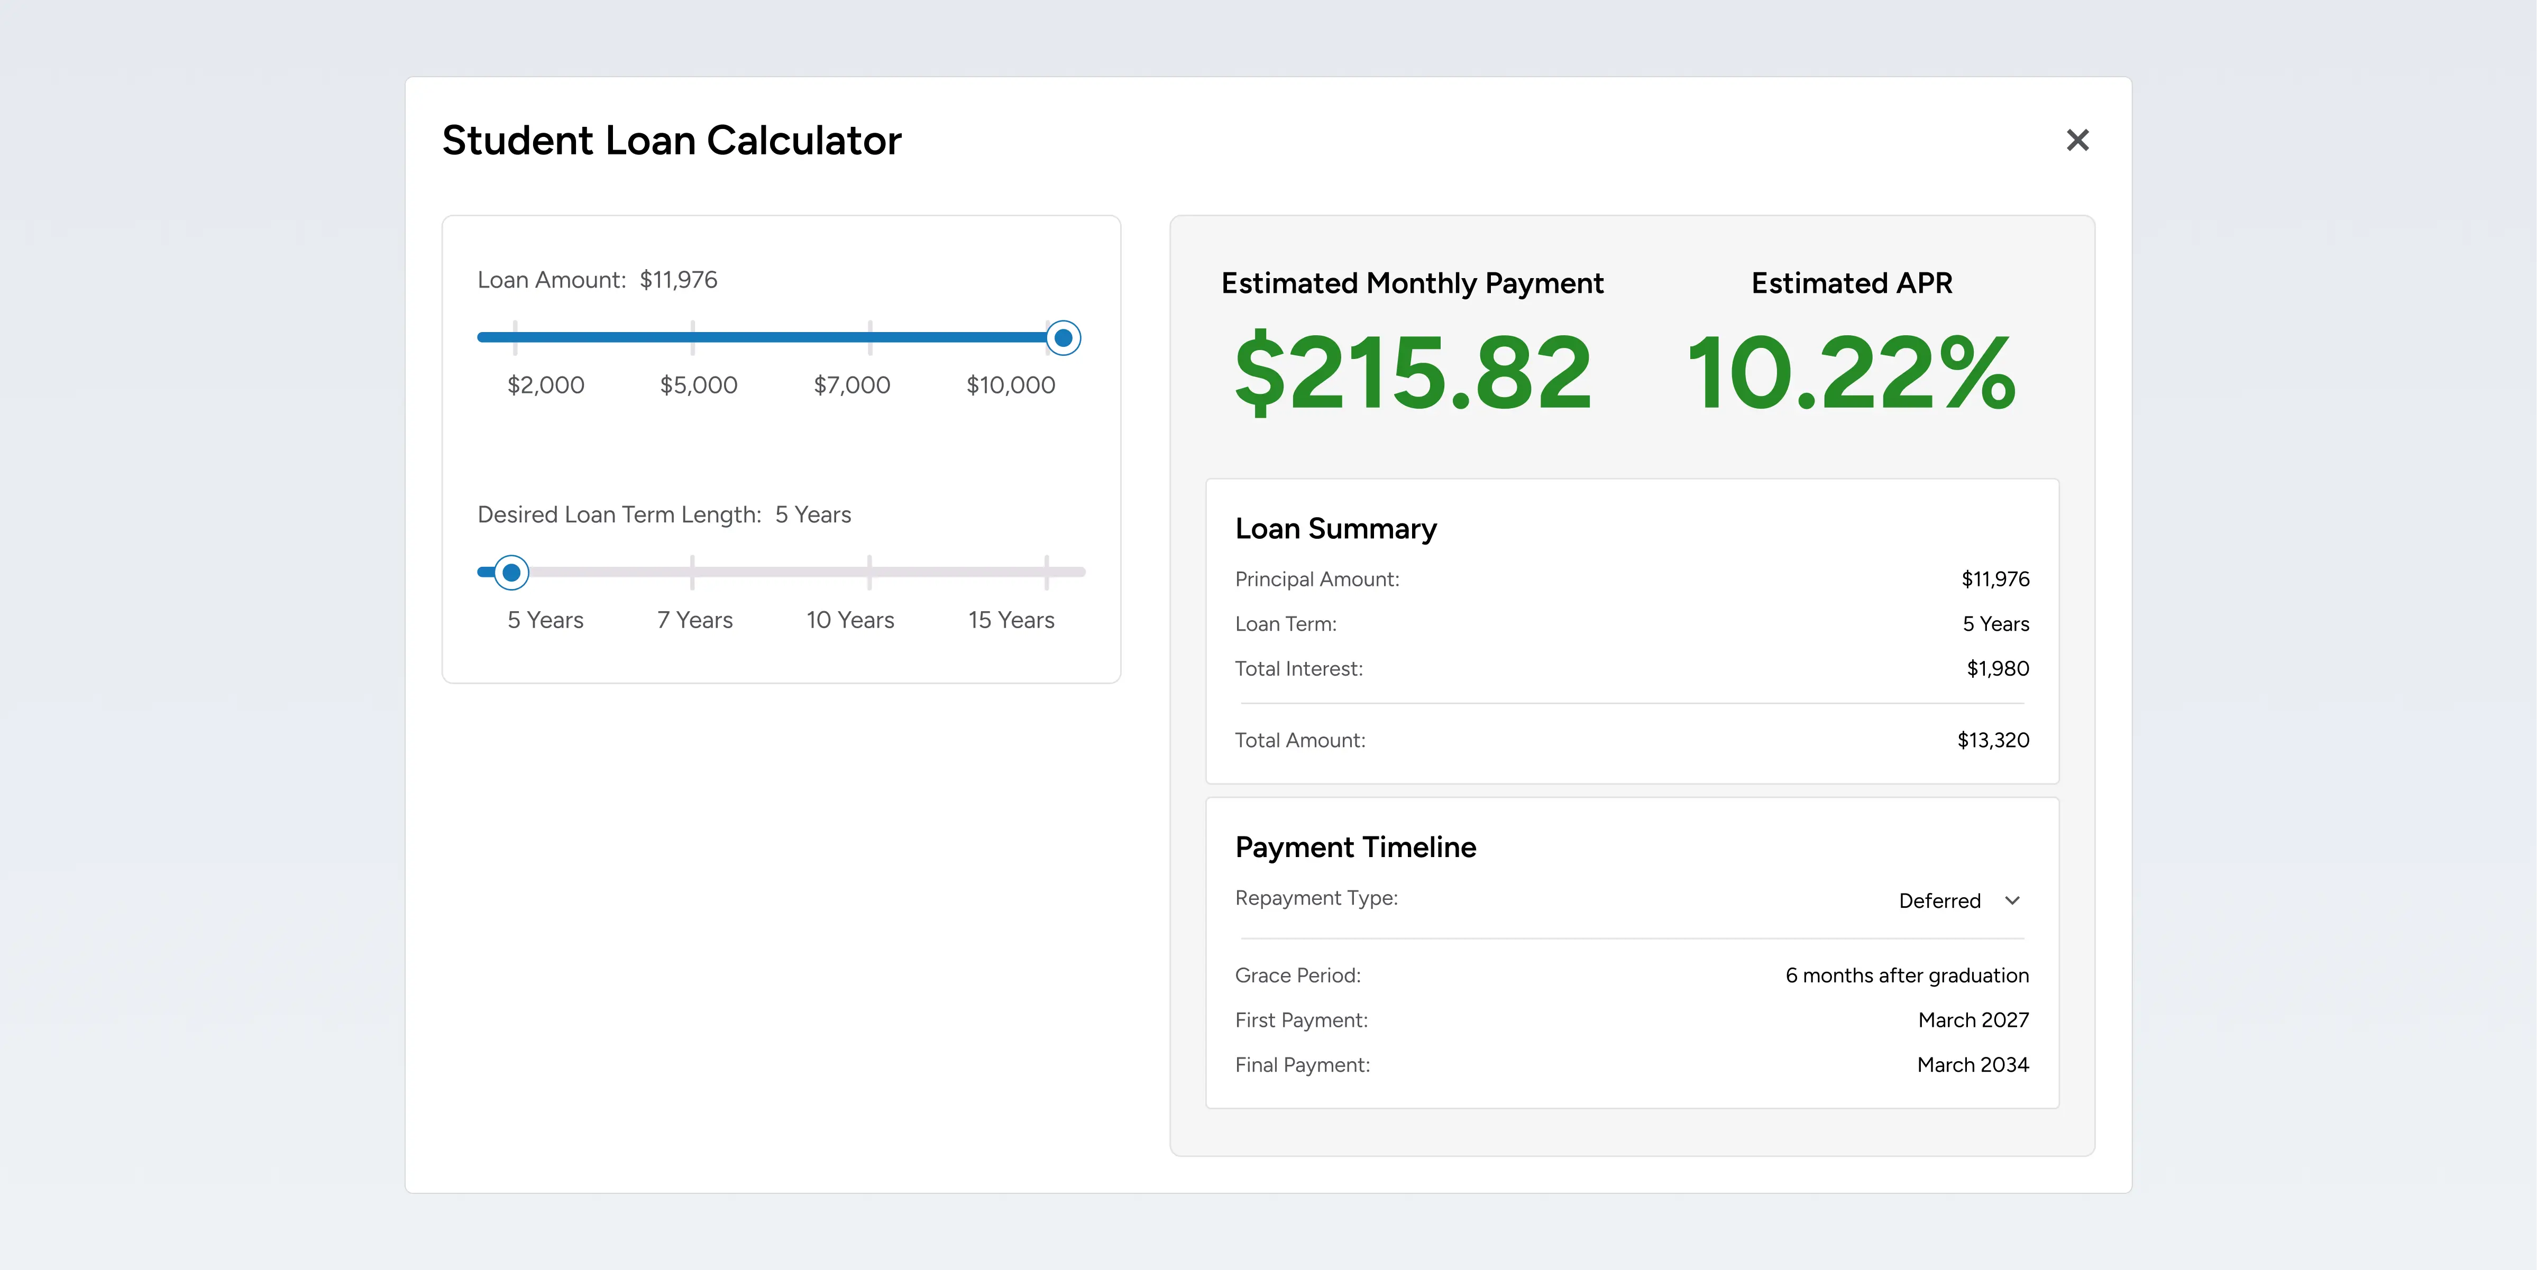This screenshot has width=2537, height=1270.
Task: Select the 7 Years term label
Action: point(695,620)
